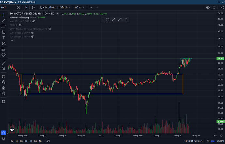
Task: Show the BB 20 2 indicator
Action: click(x=20, y=25)
